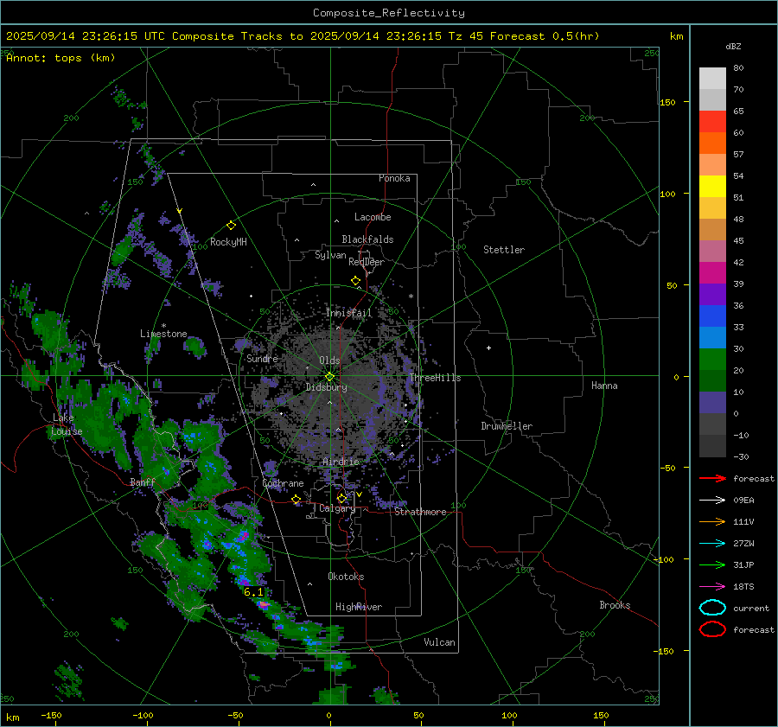Image resolution: width=778 pixels, height=727 pixels.
Task: Click the 6.1 storm top annotation
Action: tap(253, 592)
